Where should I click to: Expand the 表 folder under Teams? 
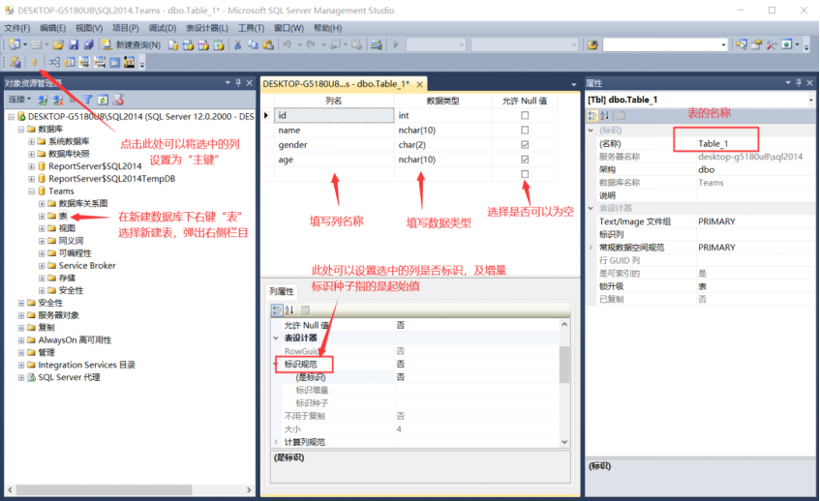click(x=42, y=216)
